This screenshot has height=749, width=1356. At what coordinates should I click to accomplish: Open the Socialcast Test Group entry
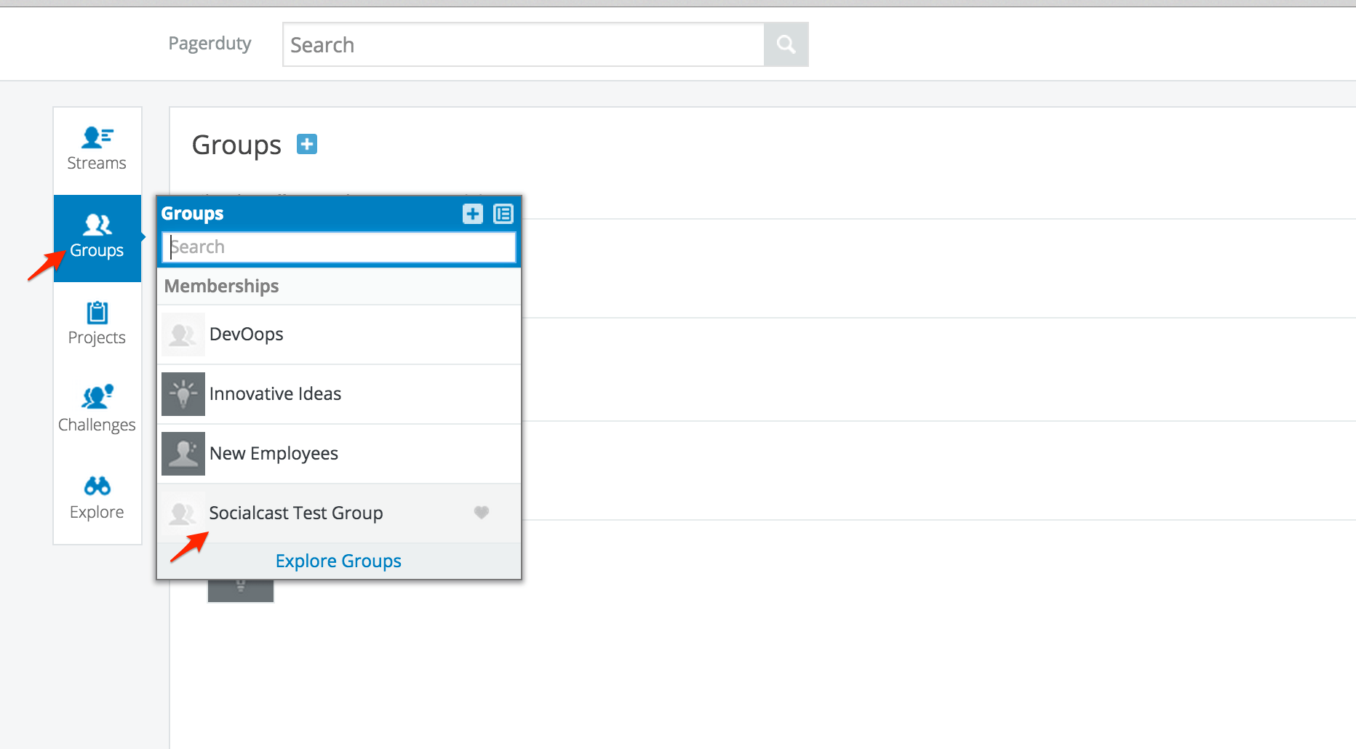pos(296,513)
